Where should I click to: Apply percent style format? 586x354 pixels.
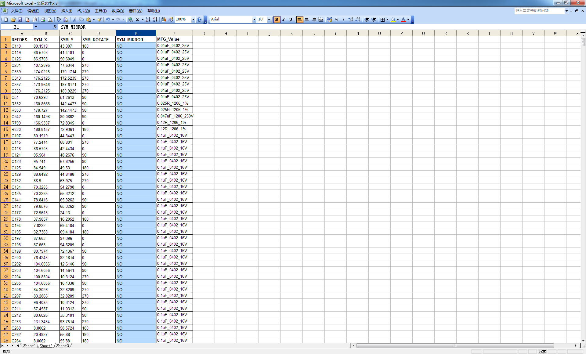(x=336, y=20)
